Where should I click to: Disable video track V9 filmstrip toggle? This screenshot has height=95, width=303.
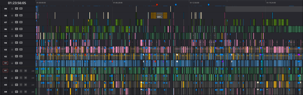click(21, 9)
